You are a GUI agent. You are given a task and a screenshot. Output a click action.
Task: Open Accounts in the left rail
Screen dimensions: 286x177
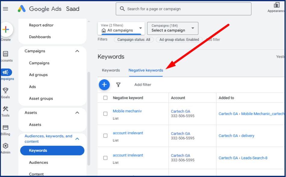(5, 54)
